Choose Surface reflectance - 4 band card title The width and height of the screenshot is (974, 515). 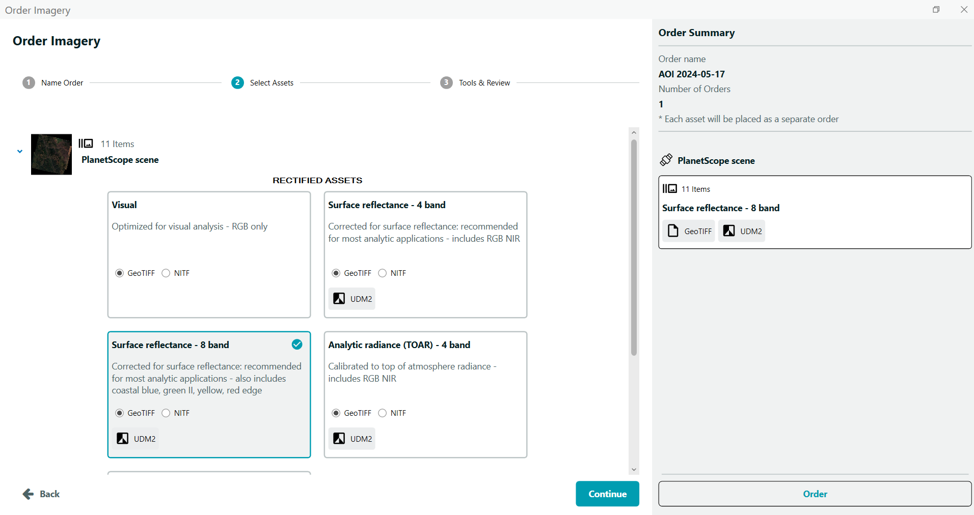pyautogui.click(x=387, y=205)
